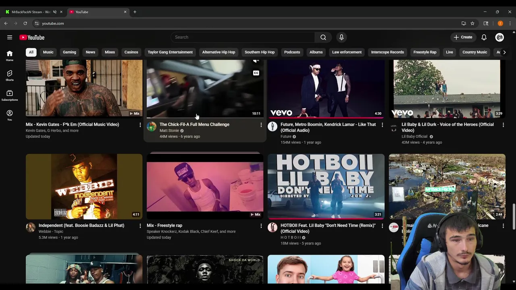Open options for Like That video
516x290 pixels.
click(x=382, y=125)
